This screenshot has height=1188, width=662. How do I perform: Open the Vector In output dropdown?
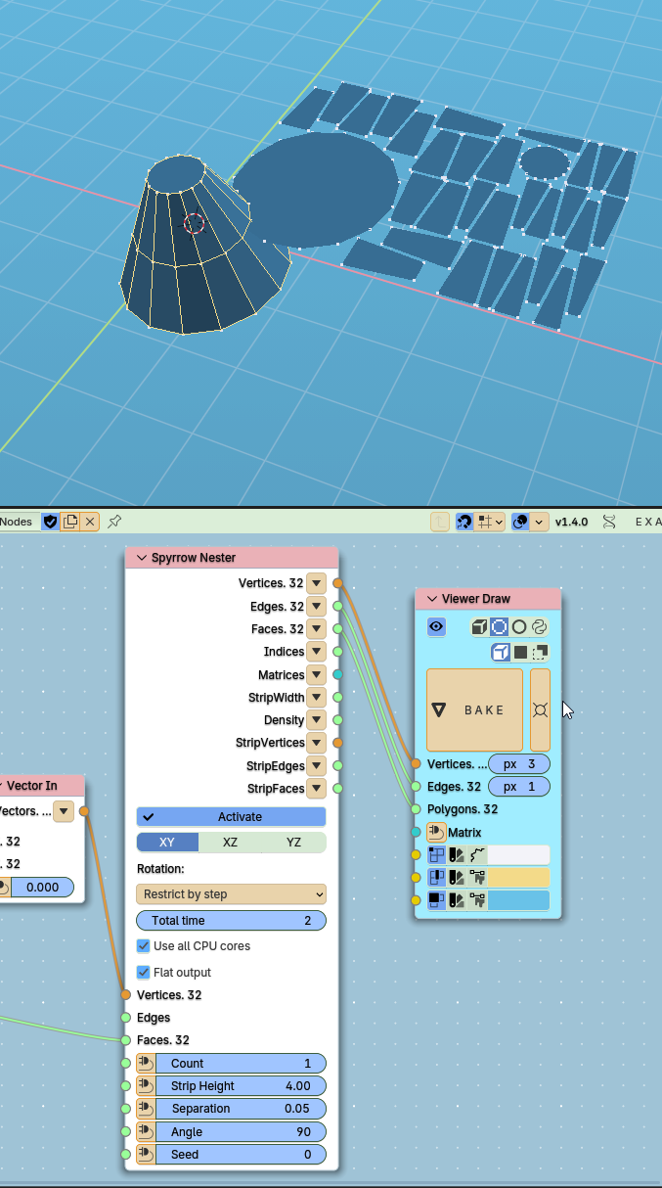(64, 811)
